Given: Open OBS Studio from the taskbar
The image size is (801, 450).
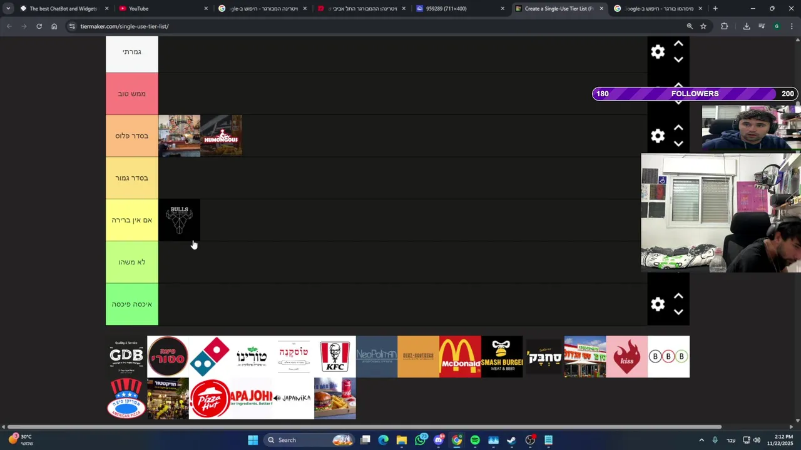Looking at the screenshot, I should (x=530, y=440).
